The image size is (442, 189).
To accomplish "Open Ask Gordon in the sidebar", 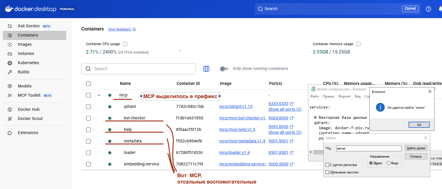I will (29, 26).
